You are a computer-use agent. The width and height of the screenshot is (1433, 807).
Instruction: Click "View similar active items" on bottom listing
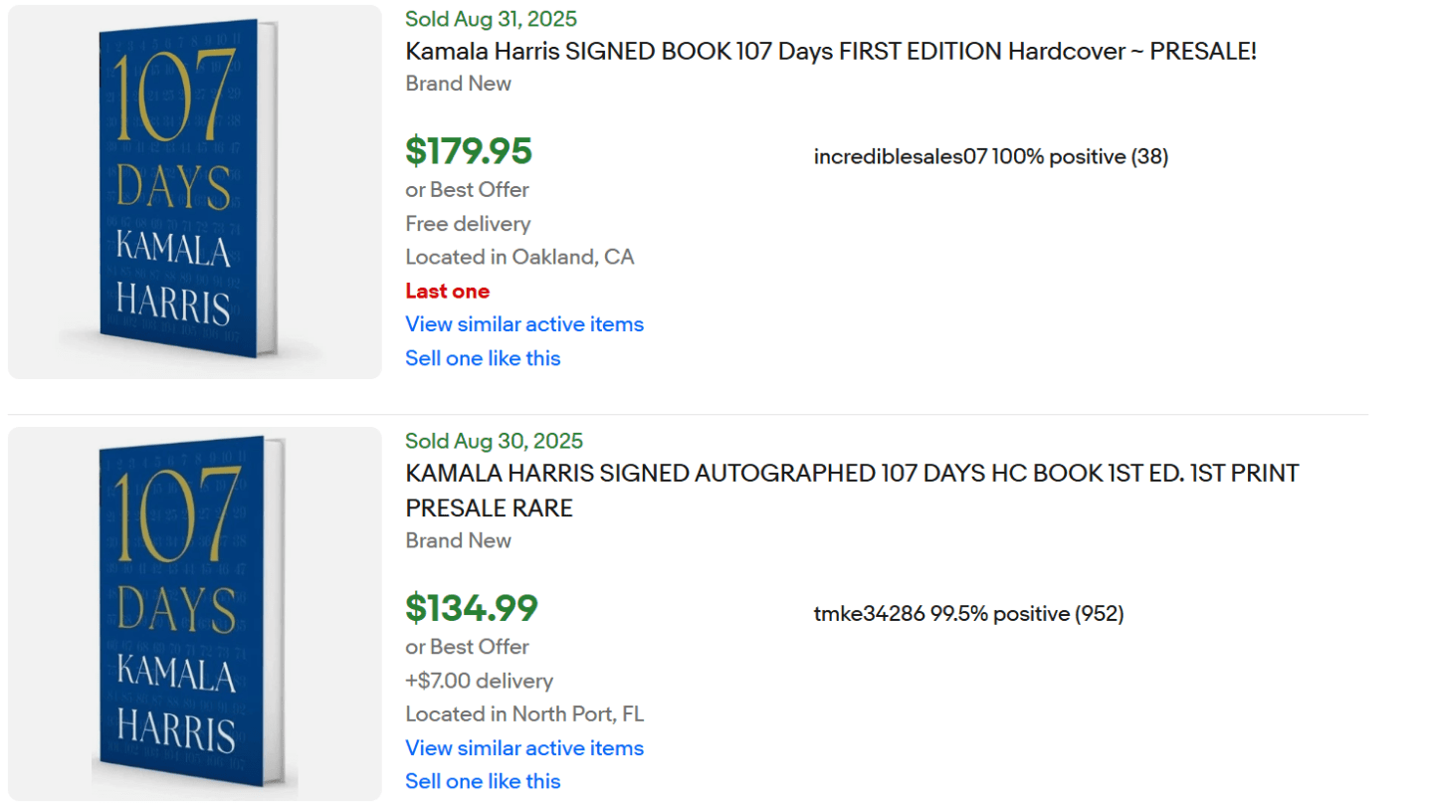coord(524,747)
